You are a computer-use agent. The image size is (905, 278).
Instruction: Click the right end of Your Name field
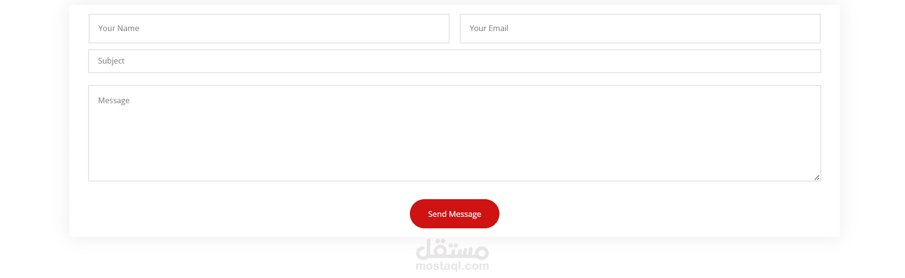(433, 29)
